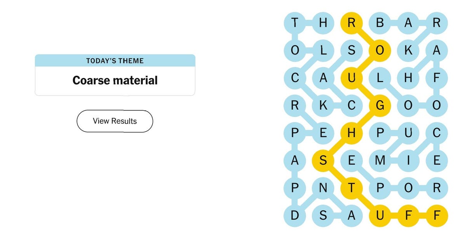Image resolution: width=466 pixels, height=248 pixels.
Task: Select the letter M in the grid
Action: point(380,160)
